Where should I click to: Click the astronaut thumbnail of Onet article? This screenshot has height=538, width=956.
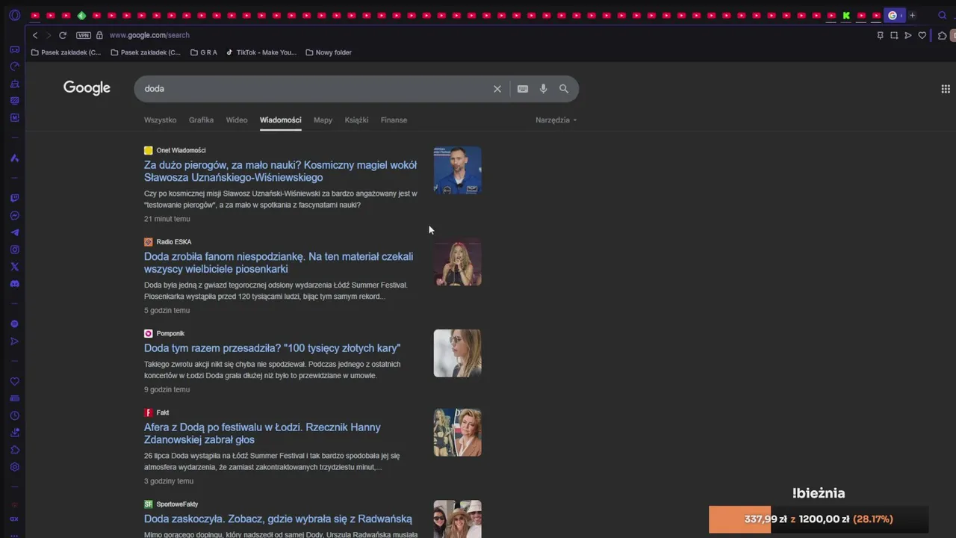(x=457, y=170)
